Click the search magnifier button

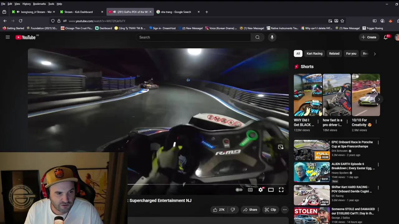tap(257, 37)
